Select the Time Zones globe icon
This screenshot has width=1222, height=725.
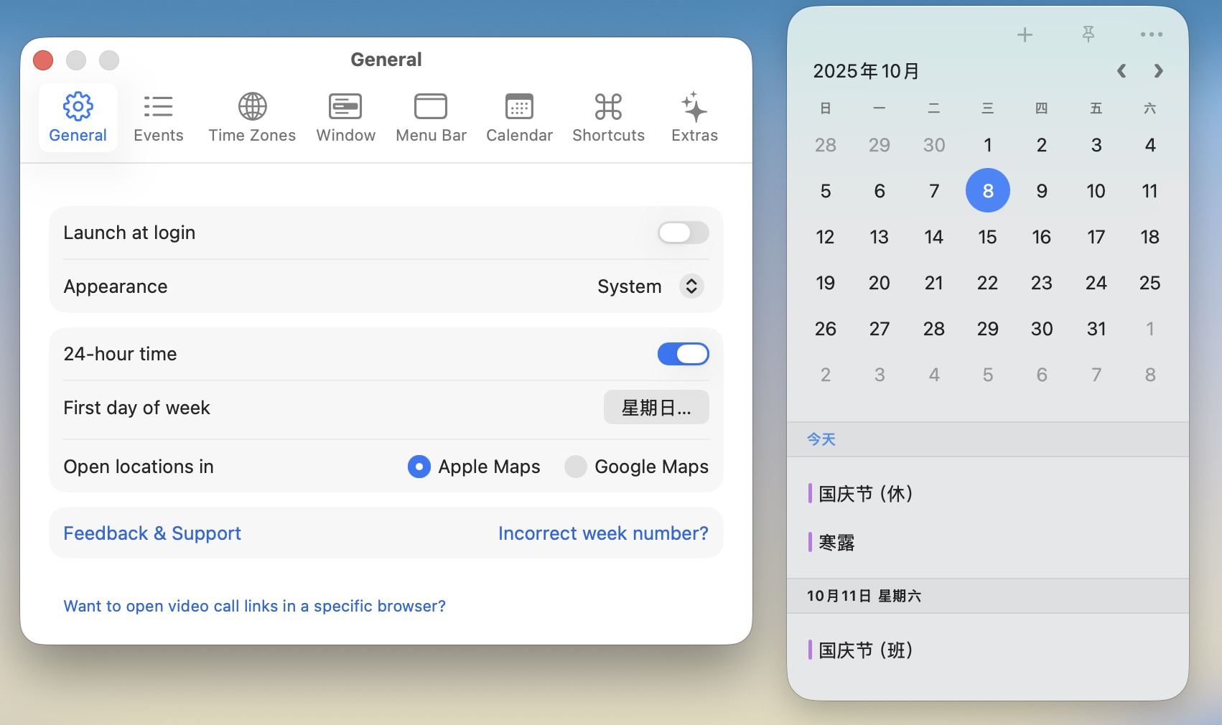pos(251,117)
